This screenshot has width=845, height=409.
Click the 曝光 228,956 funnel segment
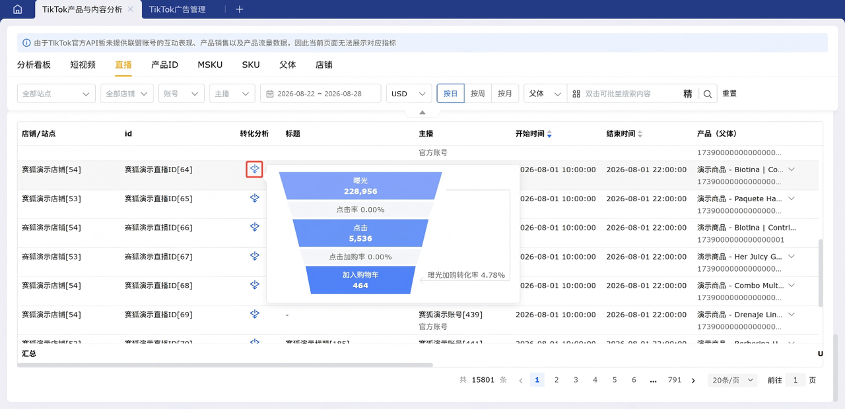[360, 185]
